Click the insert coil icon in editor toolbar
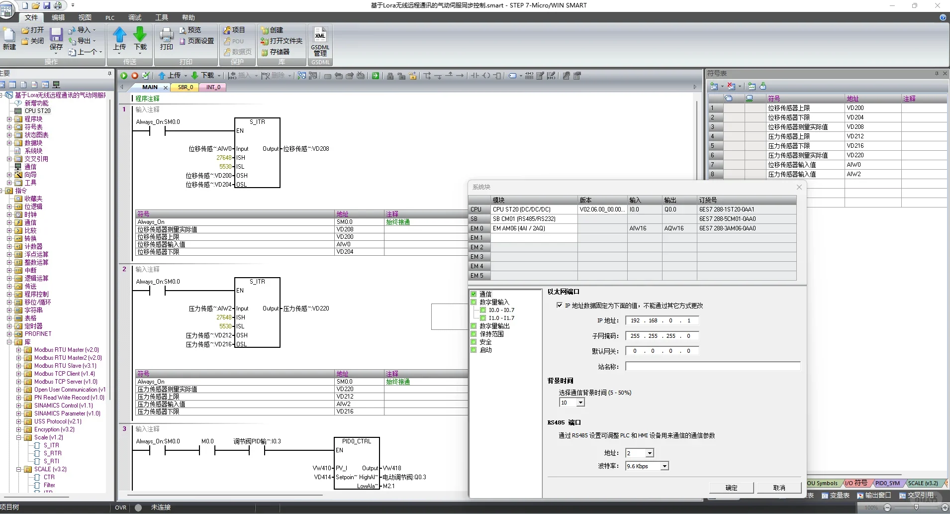Viewport: 950px width, 514px height. 486,76
